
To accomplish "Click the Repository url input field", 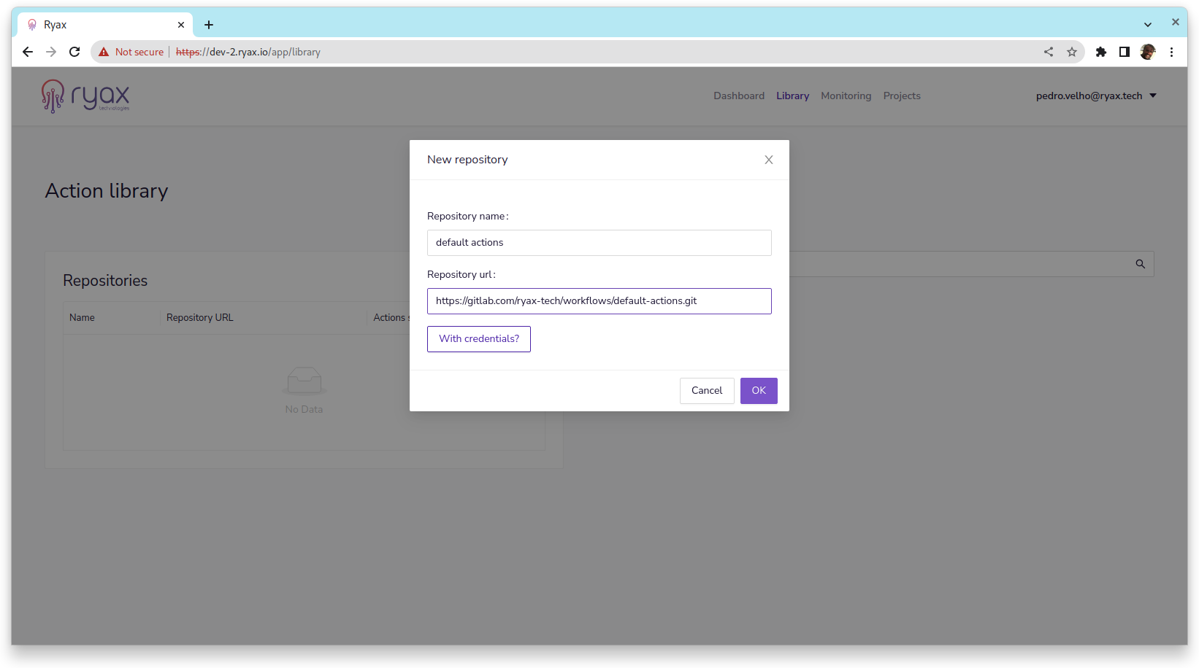I will pos(599,300).
